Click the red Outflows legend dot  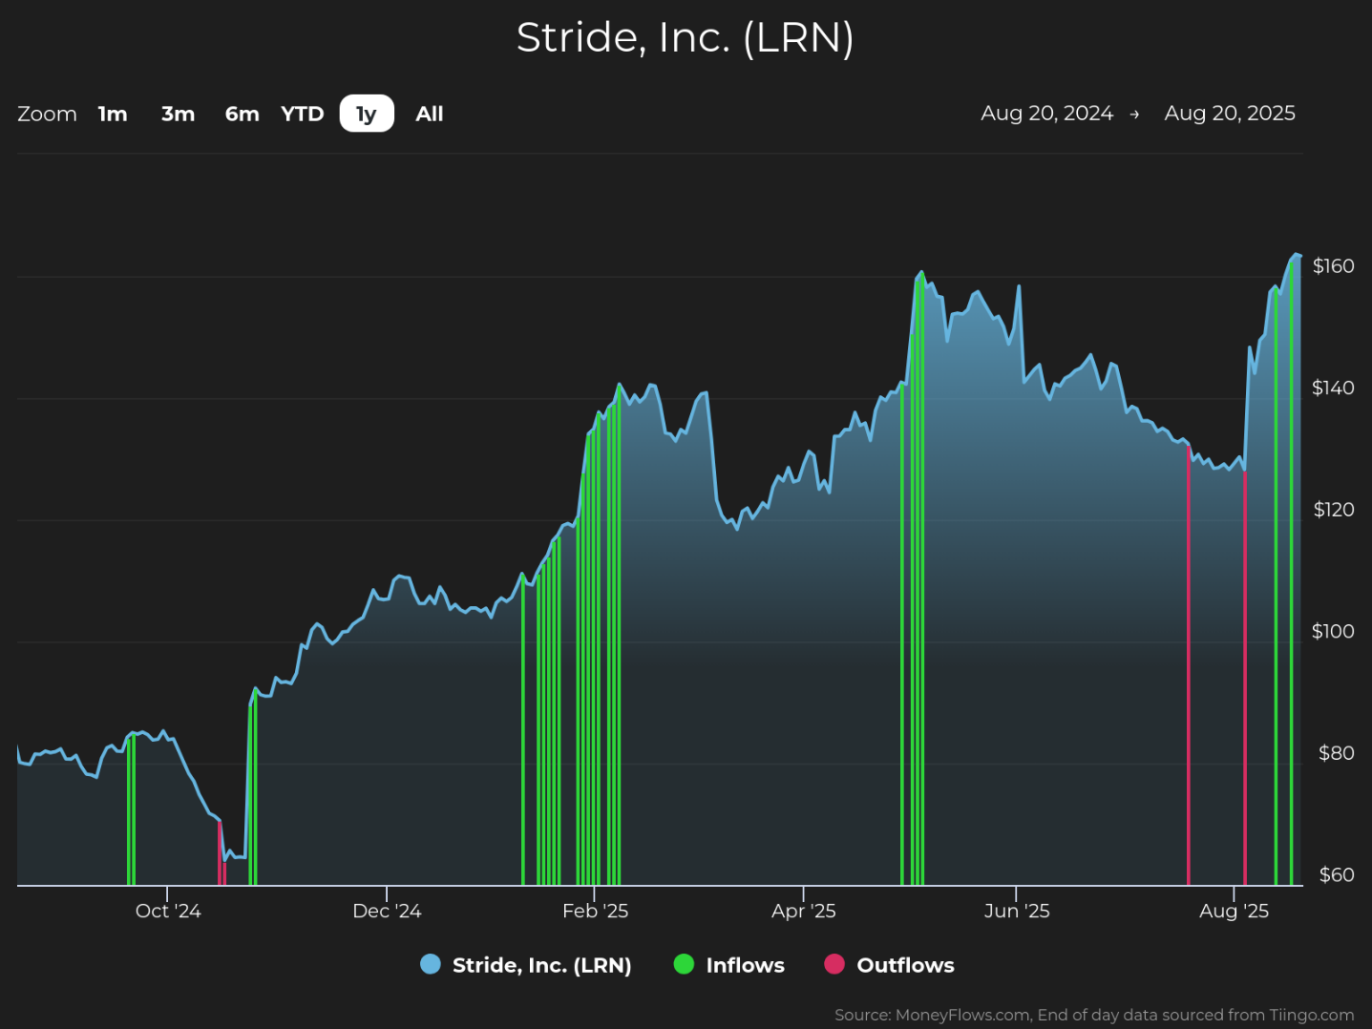pos(834,964)
